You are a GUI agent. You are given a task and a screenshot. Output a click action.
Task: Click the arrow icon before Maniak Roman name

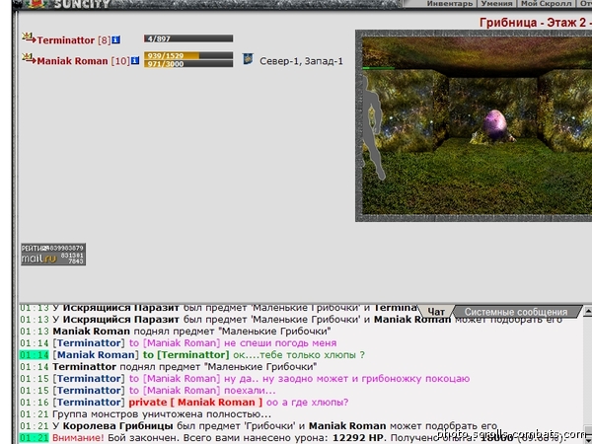tap(29, 58)
